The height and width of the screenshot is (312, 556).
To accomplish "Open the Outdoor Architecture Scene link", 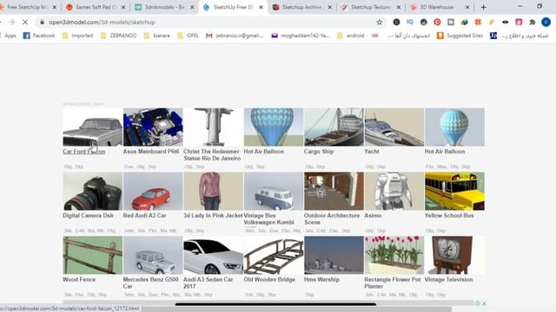I will point(332,218).
